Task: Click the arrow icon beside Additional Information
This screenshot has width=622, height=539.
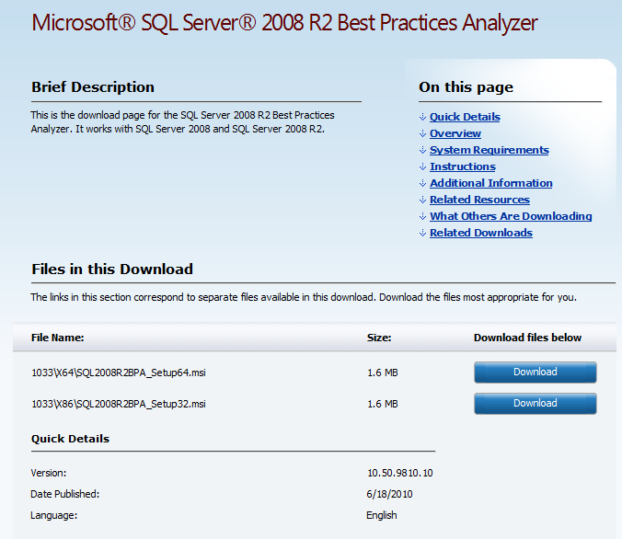Action: 423,183
